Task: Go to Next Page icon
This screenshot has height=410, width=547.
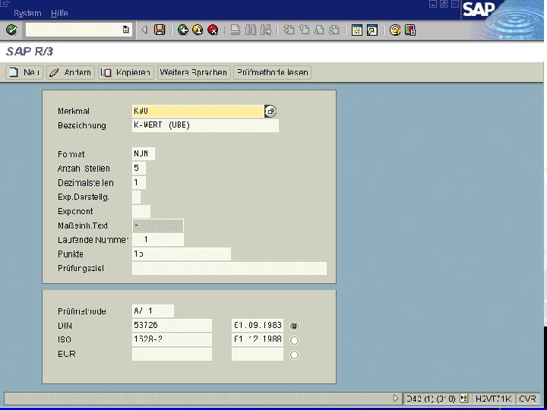Action: [319, 30]
